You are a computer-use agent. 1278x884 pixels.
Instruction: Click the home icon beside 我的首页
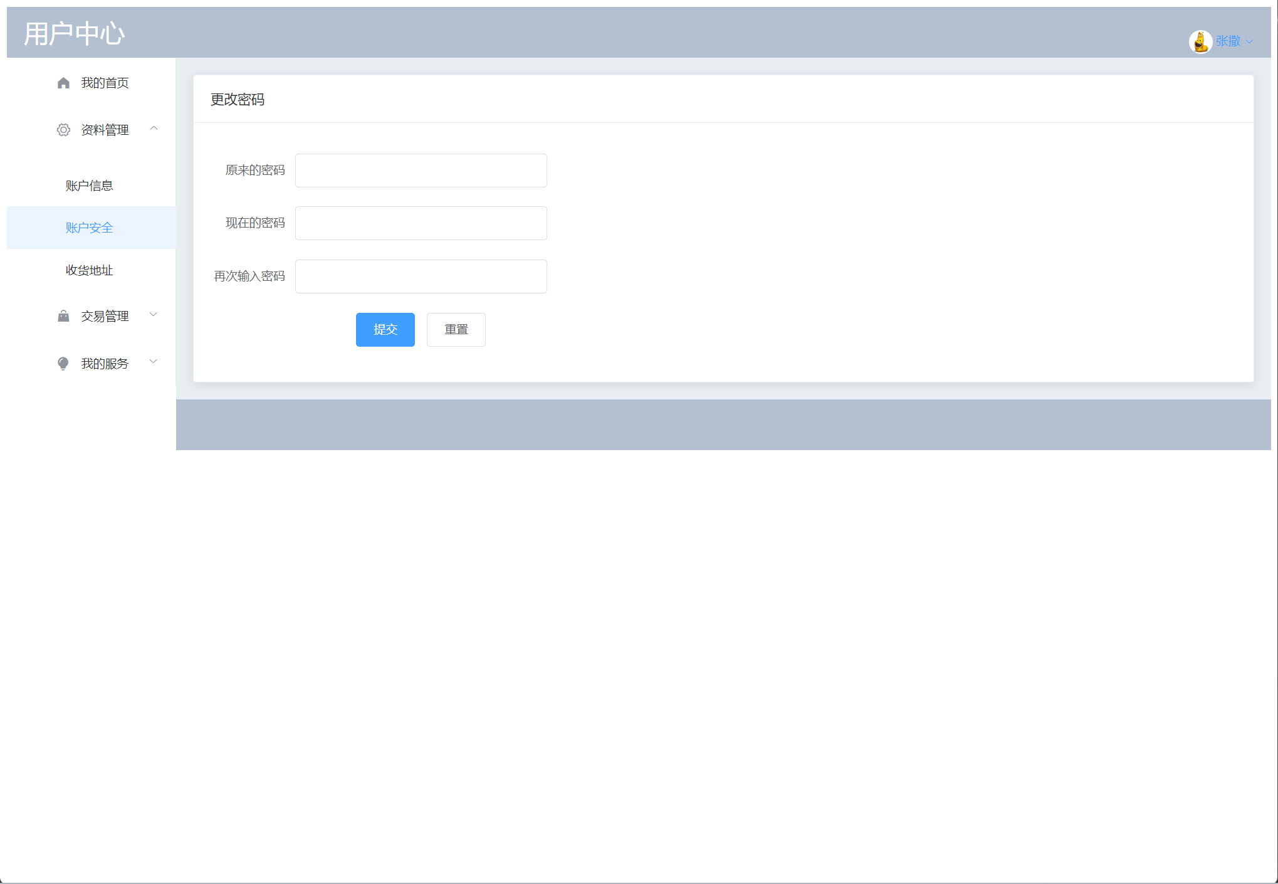[x=63, y=83]
